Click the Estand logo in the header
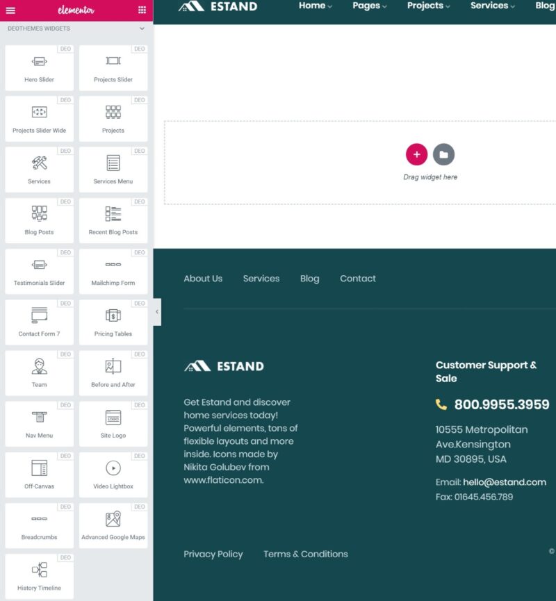Viewport: 556px width, 601px height. tap(218, 6)
